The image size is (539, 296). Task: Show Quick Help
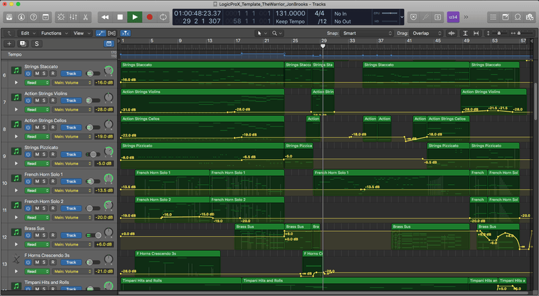(x=33, y=17)
